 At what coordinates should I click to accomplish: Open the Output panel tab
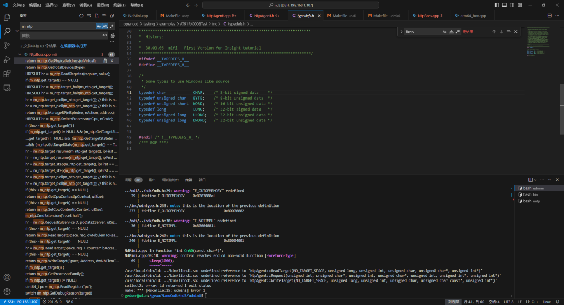[152, 180]
